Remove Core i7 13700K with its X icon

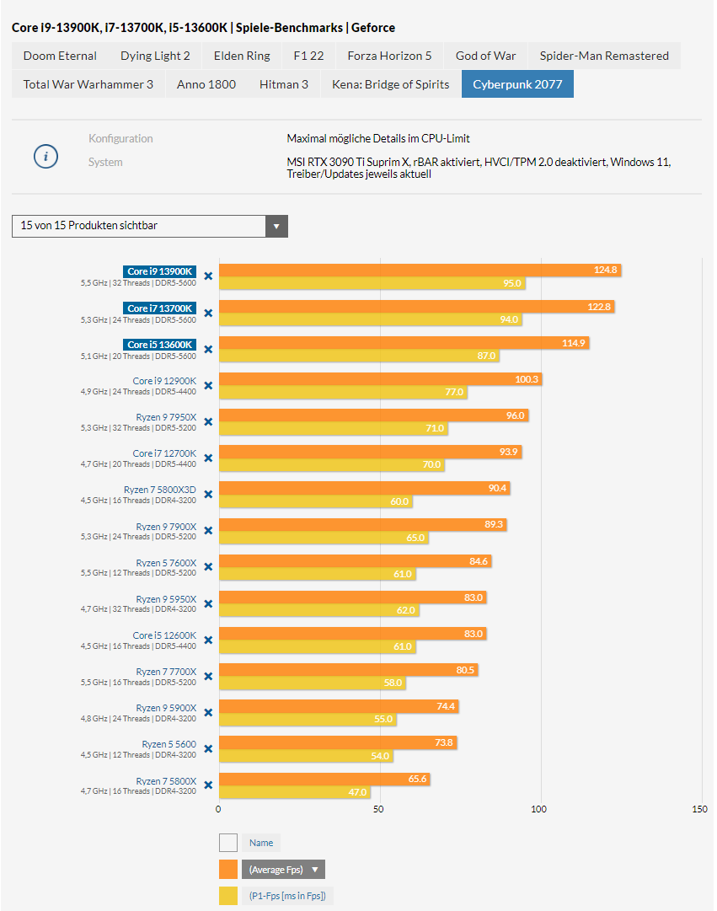pos(208,313)
